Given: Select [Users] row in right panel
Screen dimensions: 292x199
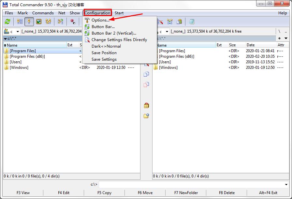Looking at the screenshot, I should tap(221, 62).
